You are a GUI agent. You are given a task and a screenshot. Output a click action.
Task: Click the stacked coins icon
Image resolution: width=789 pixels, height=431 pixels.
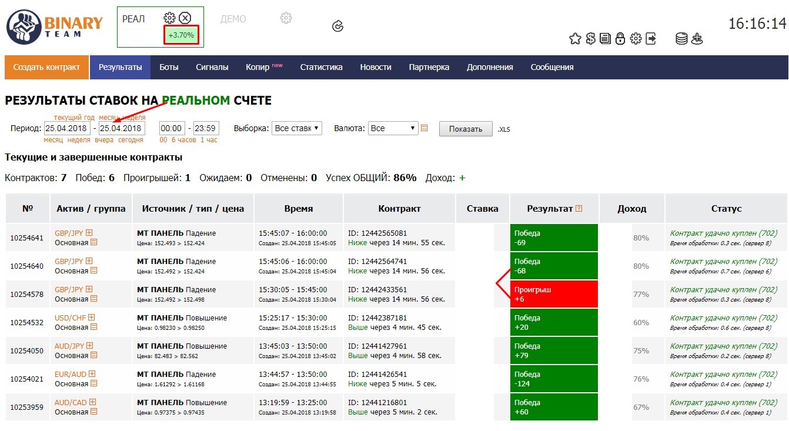tap(681, 39)
